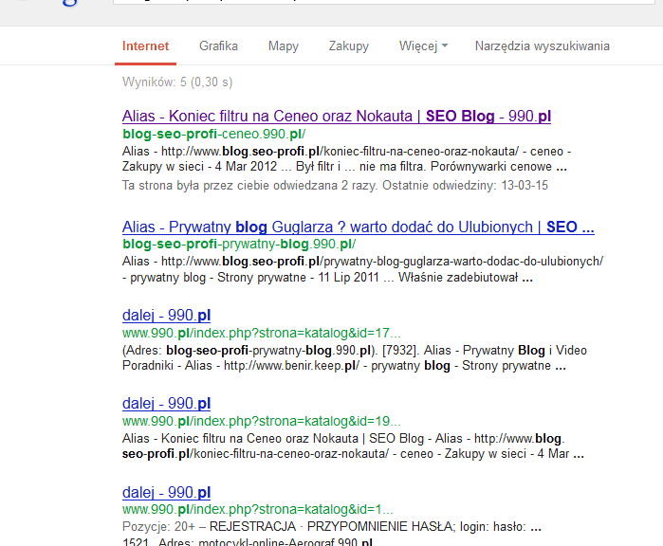
Task: Click snippet text 'Strony prywatne - 11 Lip 2011'
Action: point(298,278)
